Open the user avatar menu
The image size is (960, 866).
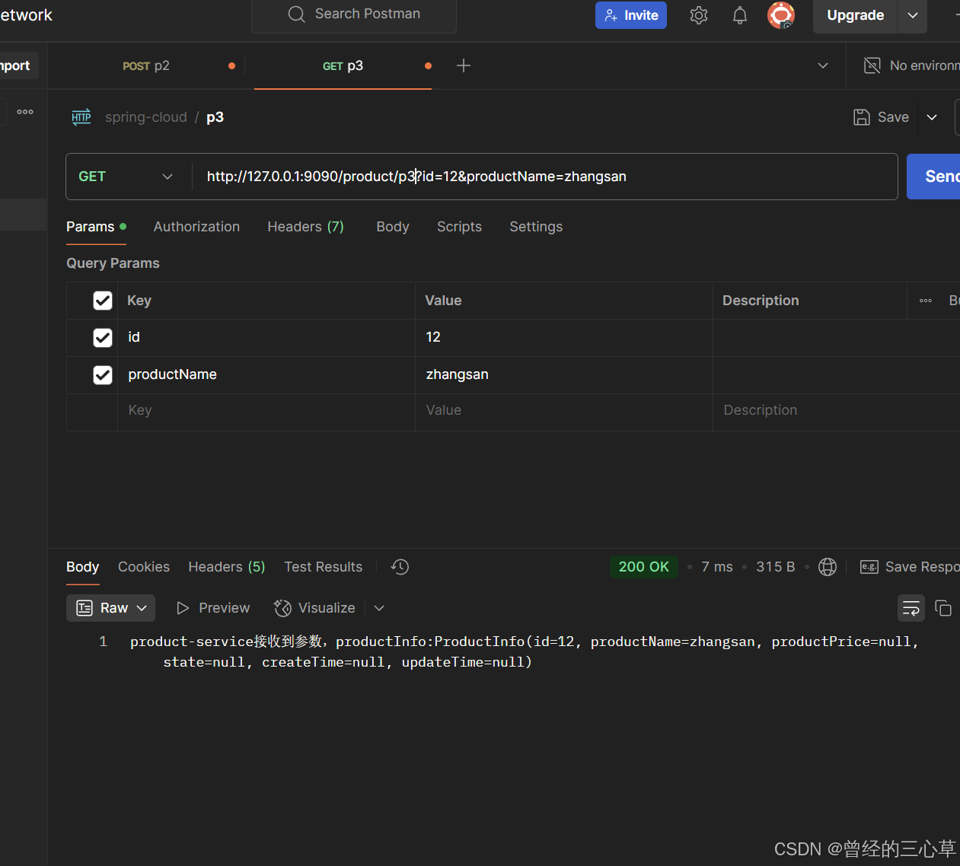781,15
